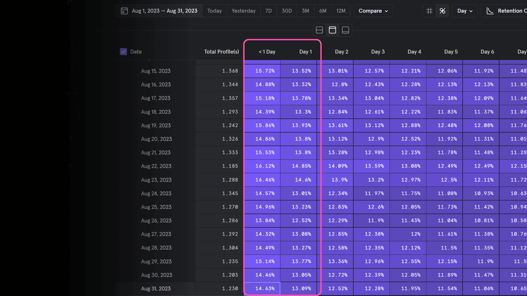
Task: Click the Total Profile(s) column header
Action: (x=221, y=52)
